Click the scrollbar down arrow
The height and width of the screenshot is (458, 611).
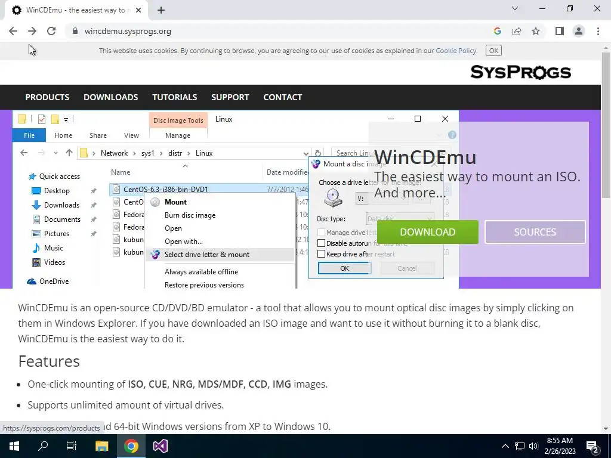(x=606, y=428)
